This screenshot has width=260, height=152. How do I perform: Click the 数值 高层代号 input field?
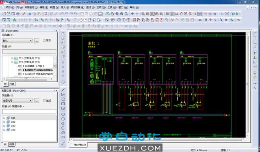(29, 111)
